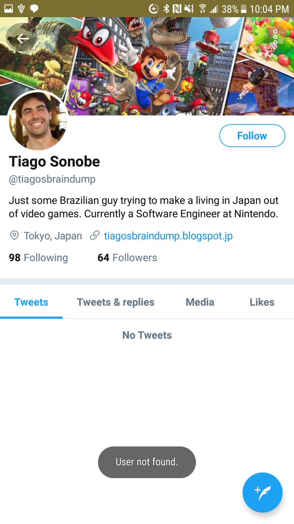The width and height of the screenshot is (294, 524).
Task: Tap the battery indicator icon
Action: tap(244, 8)
